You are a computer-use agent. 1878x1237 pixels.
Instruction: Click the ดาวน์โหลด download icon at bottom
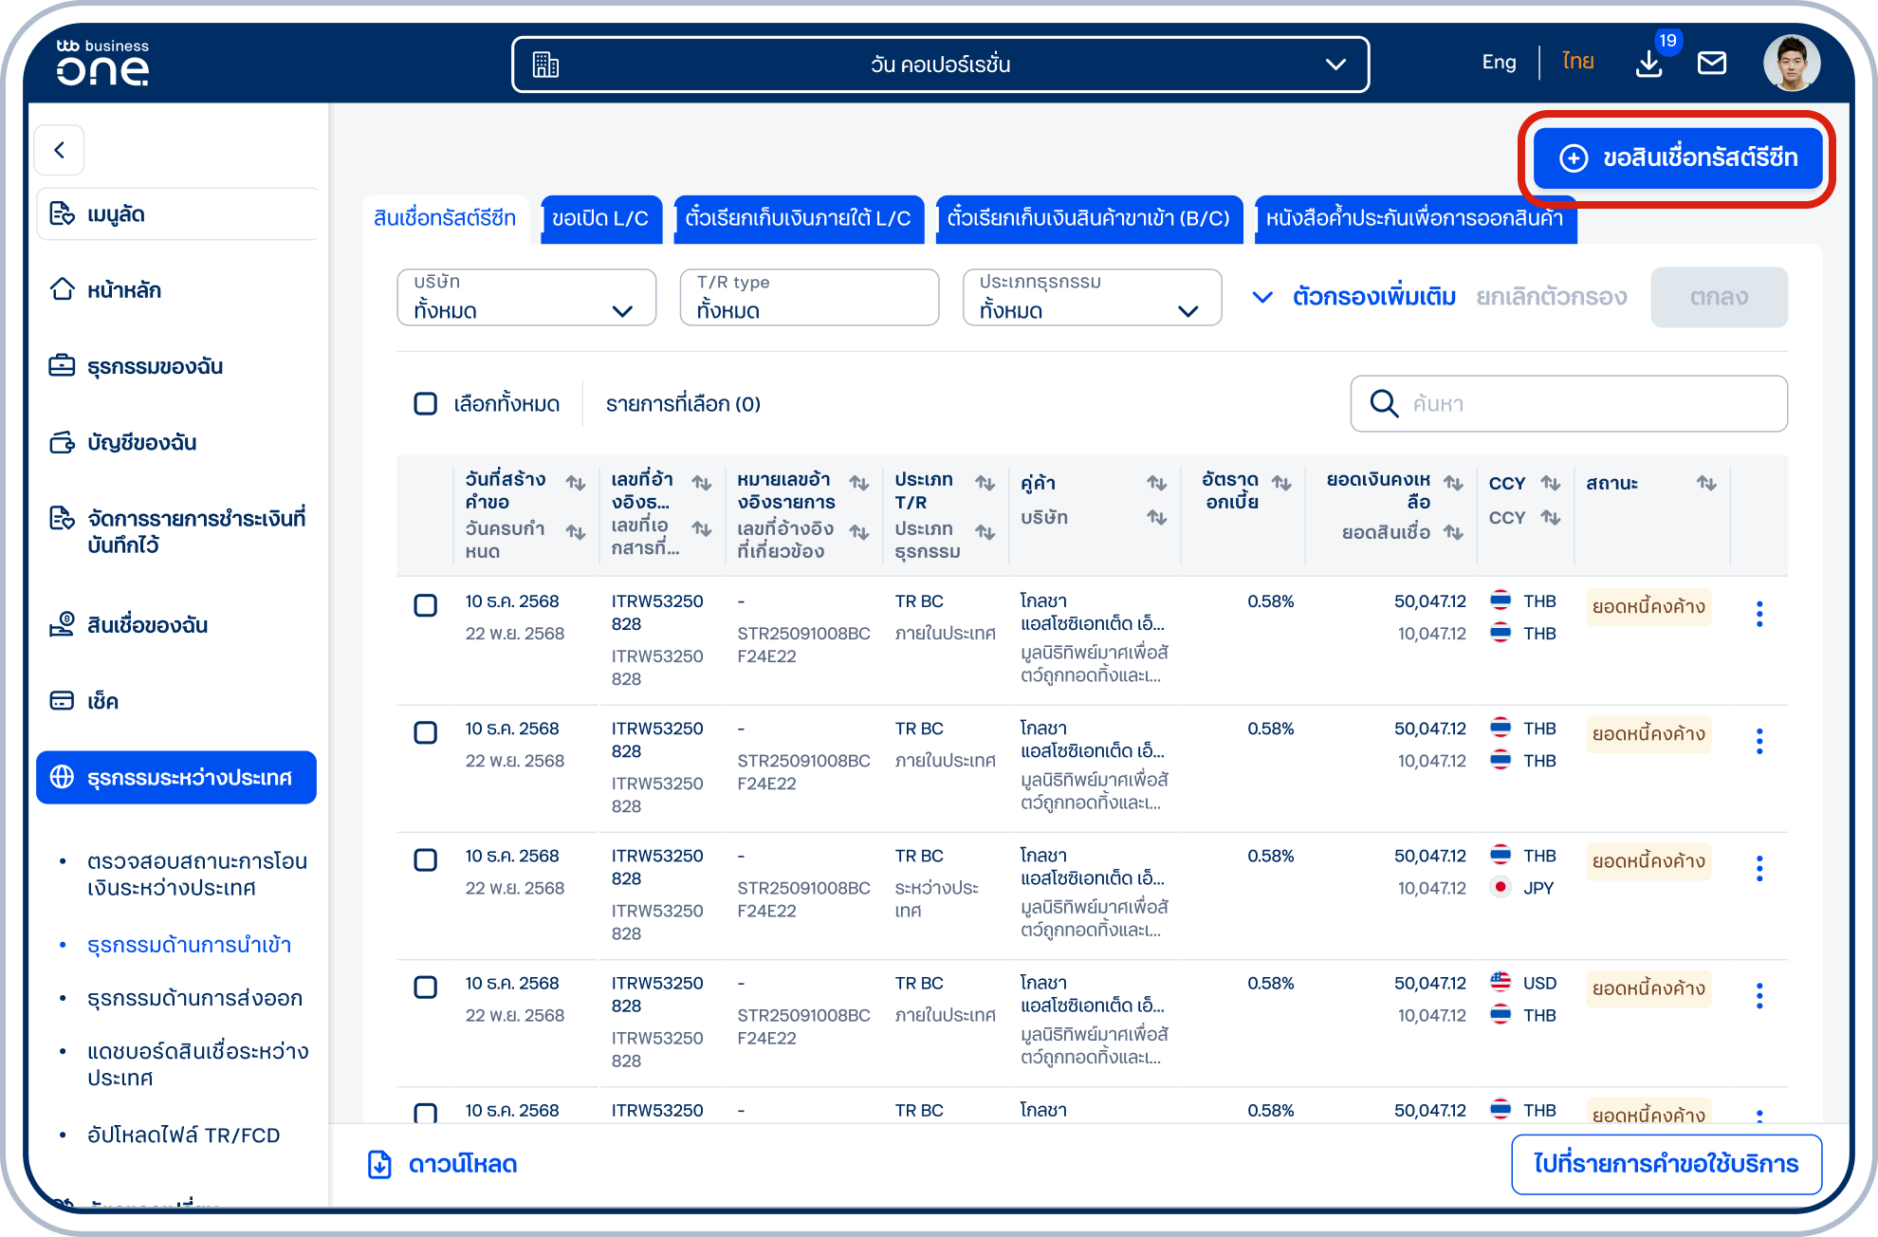click(x=379, y=1164)
